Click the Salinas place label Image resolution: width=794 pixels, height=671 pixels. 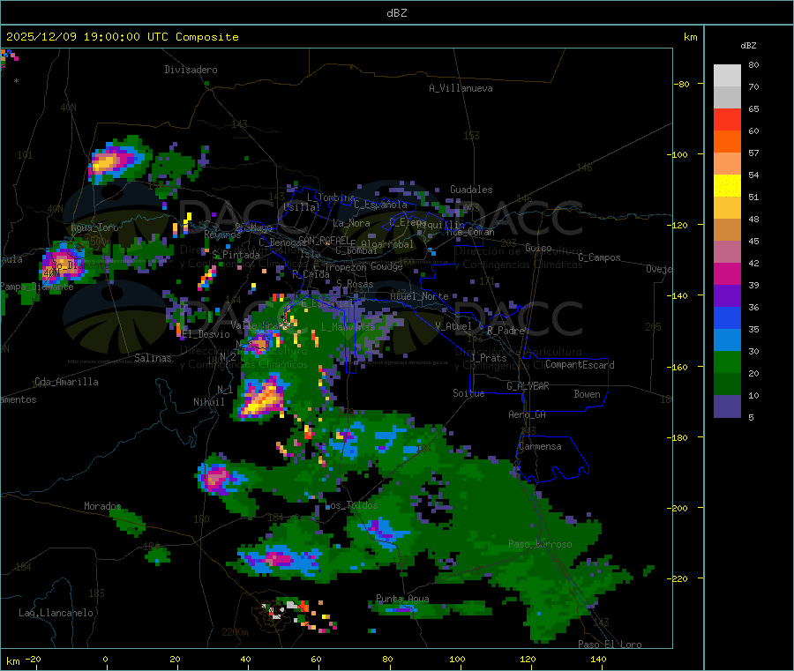153,358
